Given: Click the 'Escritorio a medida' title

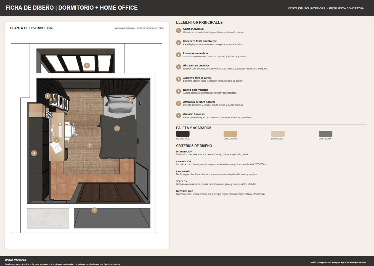Looking at the screenshot, I should [195, 53].
